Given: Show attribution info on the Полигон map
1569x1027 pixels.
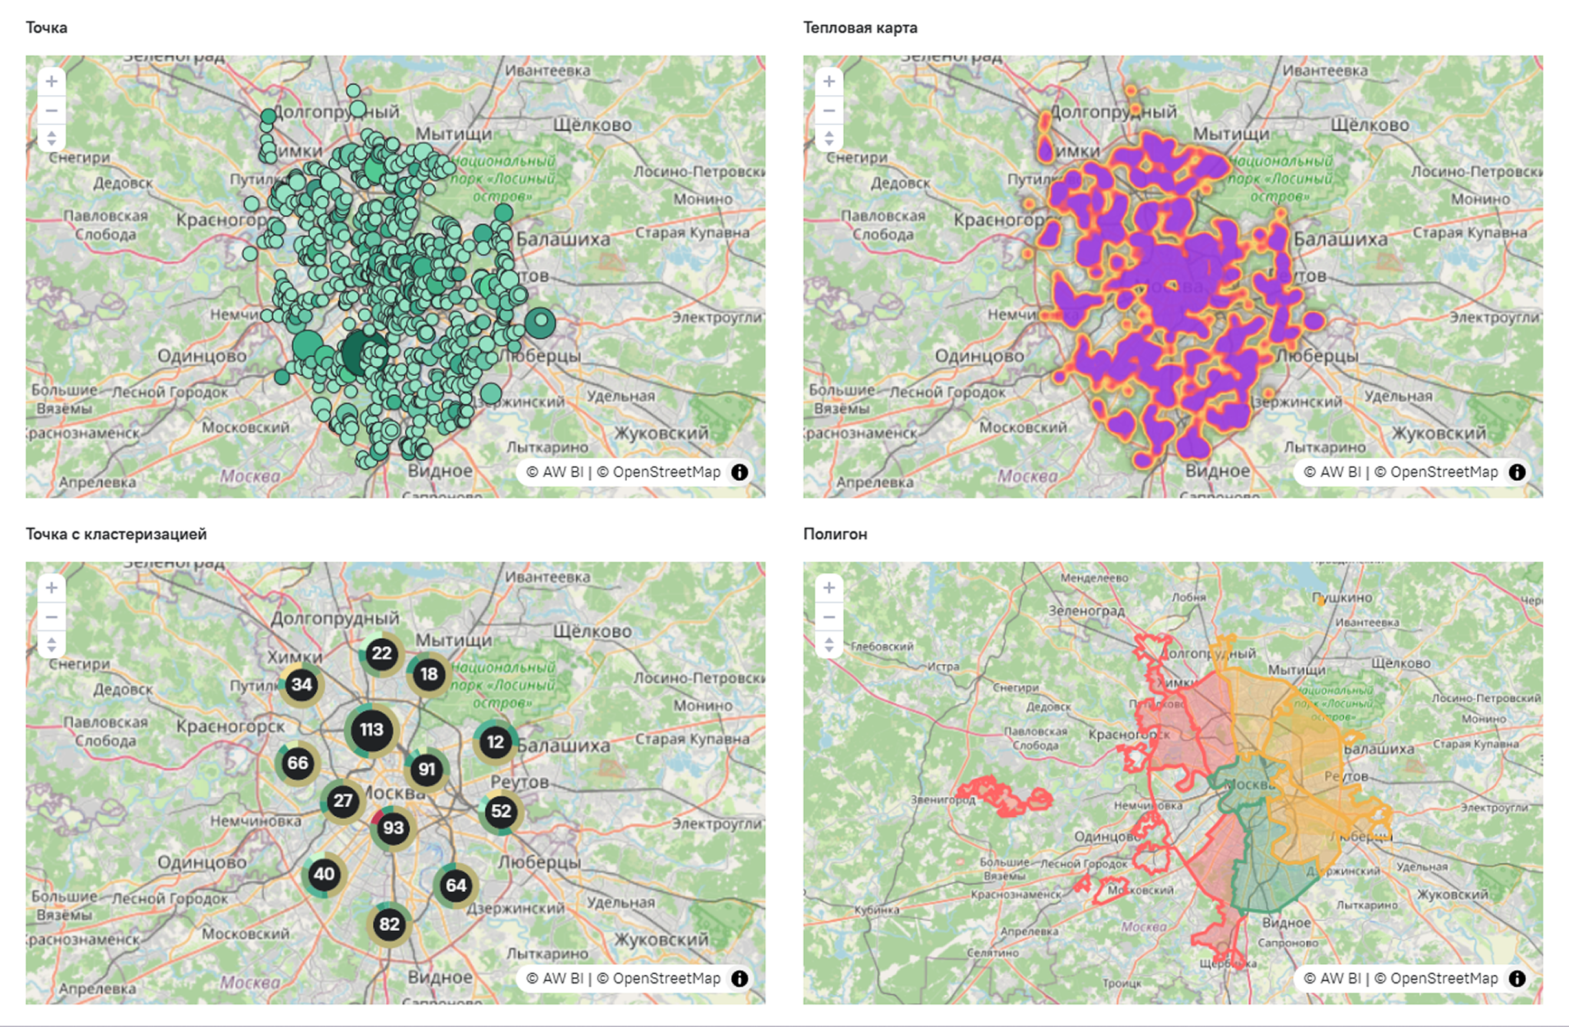Looking at the screenshot, I should pos(1518,979).
